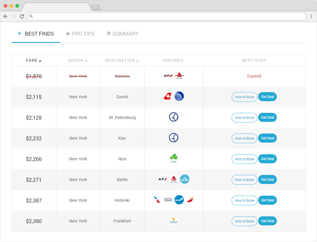Select the British Airways logo
The image size is (317, 242).
click(x=168, y=200)
